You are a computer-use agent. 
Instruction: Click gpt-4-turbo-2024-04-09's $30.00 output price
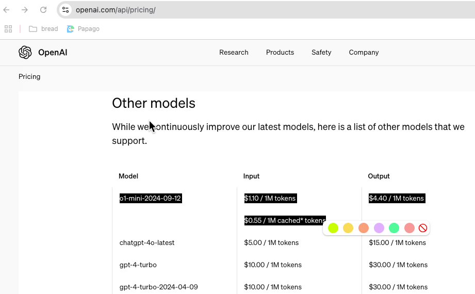tap(398, 287)
